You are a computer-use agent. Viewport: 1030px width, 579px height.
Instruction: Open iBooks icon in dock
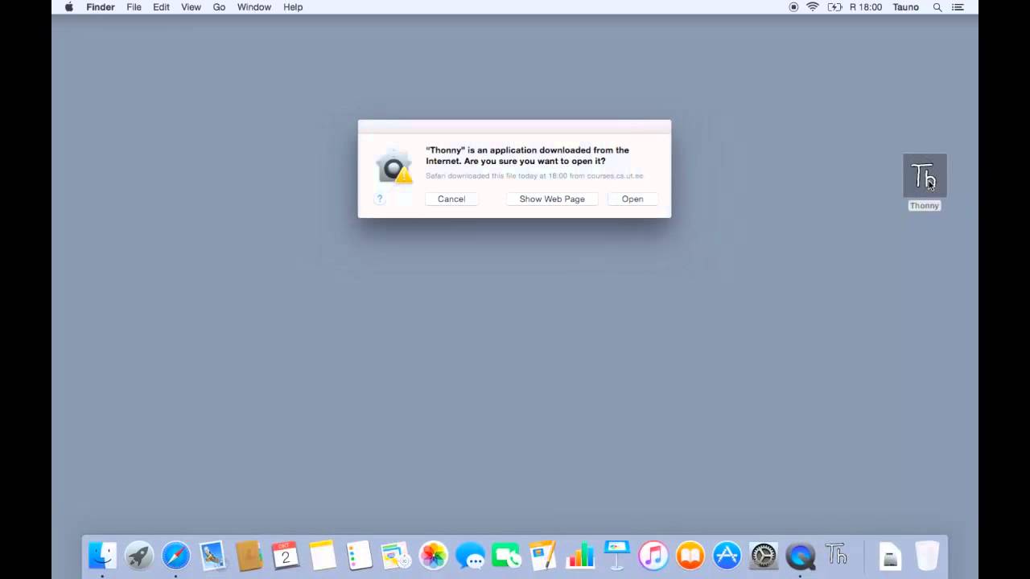click(x=690, y=555)
